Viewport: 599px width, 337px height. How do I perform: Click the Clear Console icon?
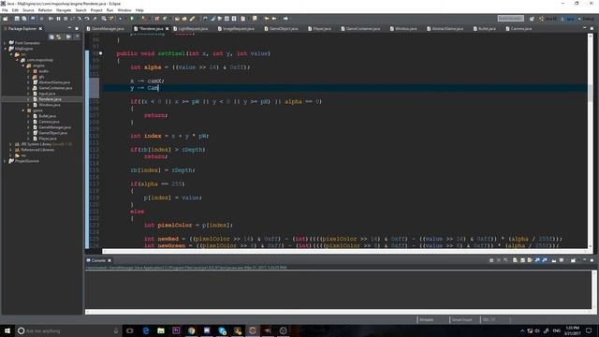515,260
